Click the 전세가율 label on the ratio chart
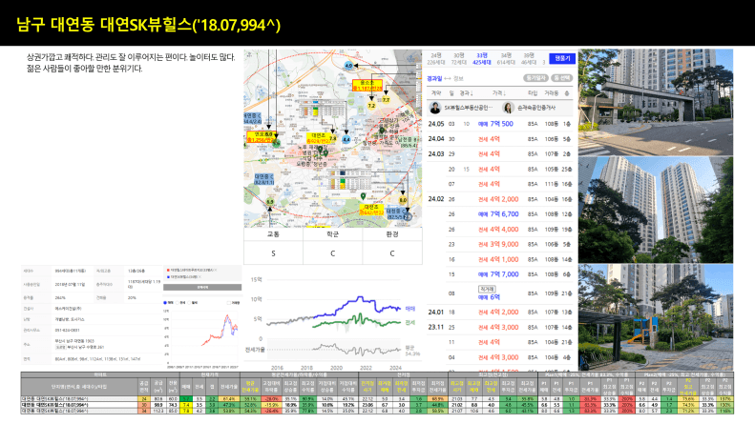 click(x=255, y=350)
